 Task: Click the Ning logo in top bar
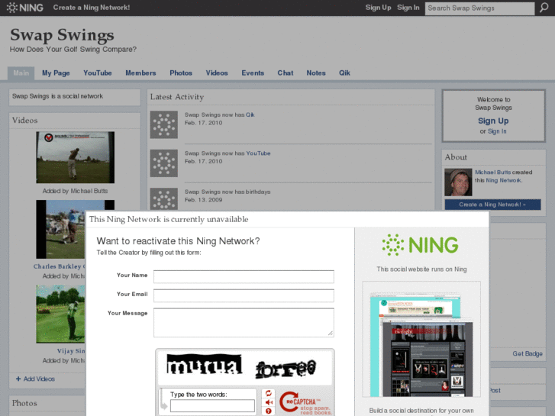pos(25,8)
